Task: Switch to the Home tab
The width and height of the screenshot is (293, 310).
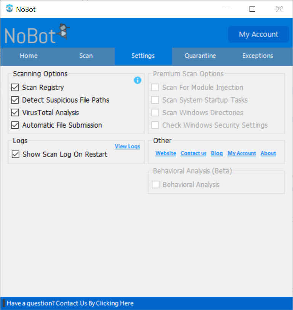Action: click(x=29, y=56)
